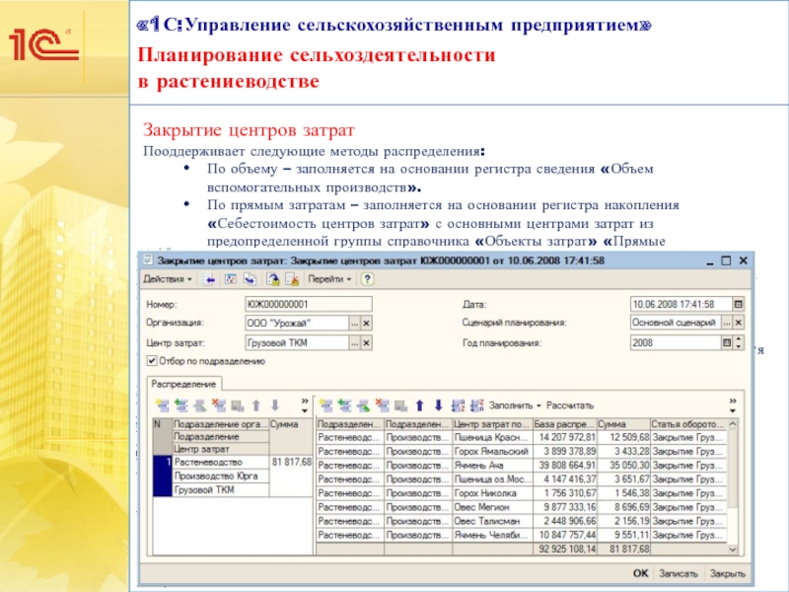Clear the Центр затрат field with X button
The image size is (789, 592).
tap(366, 342)
